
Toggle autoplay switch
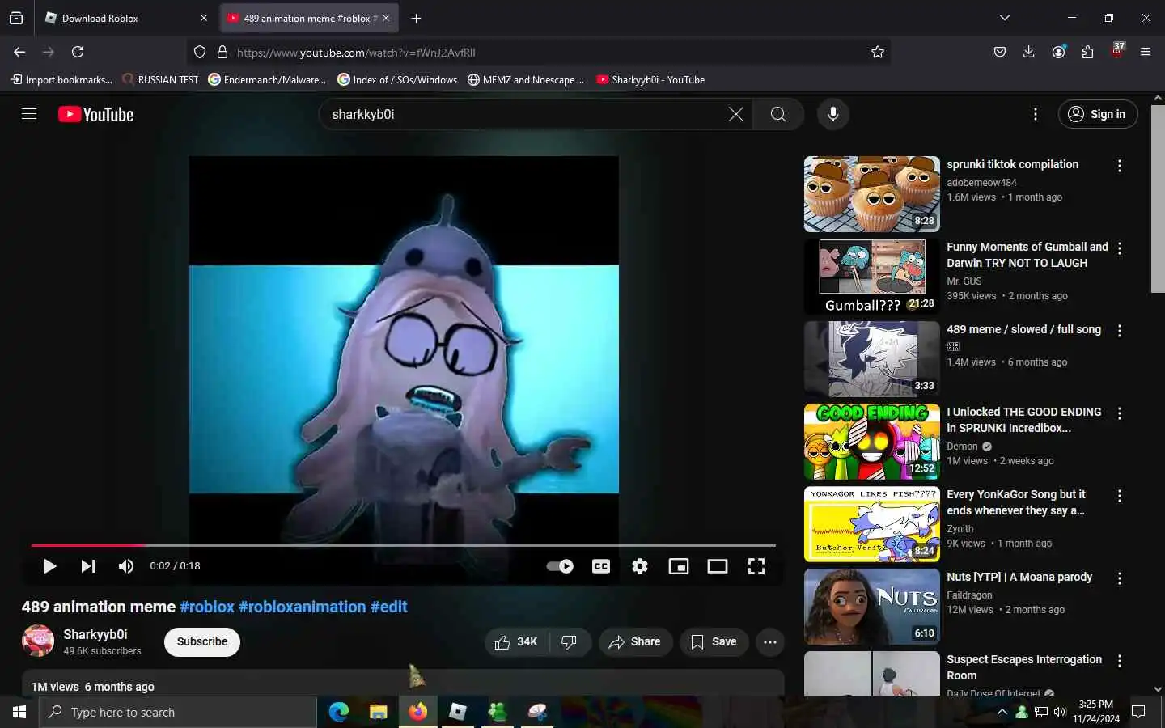point(560,566)
